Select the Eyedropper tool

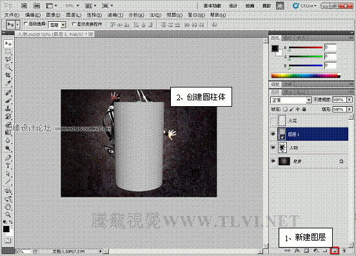click(x=8, y=83)
